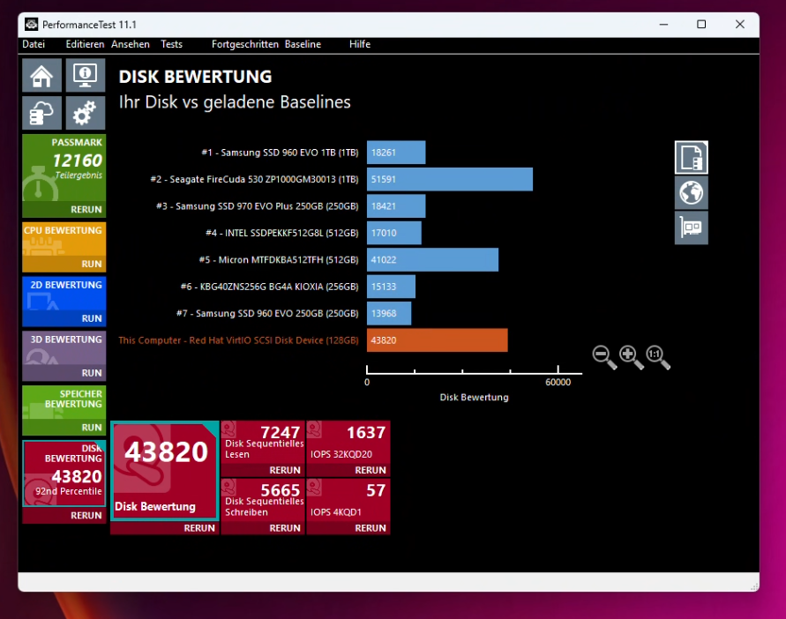Click the 'DISK BEWERTUNG' page heading

pos(196,77)
